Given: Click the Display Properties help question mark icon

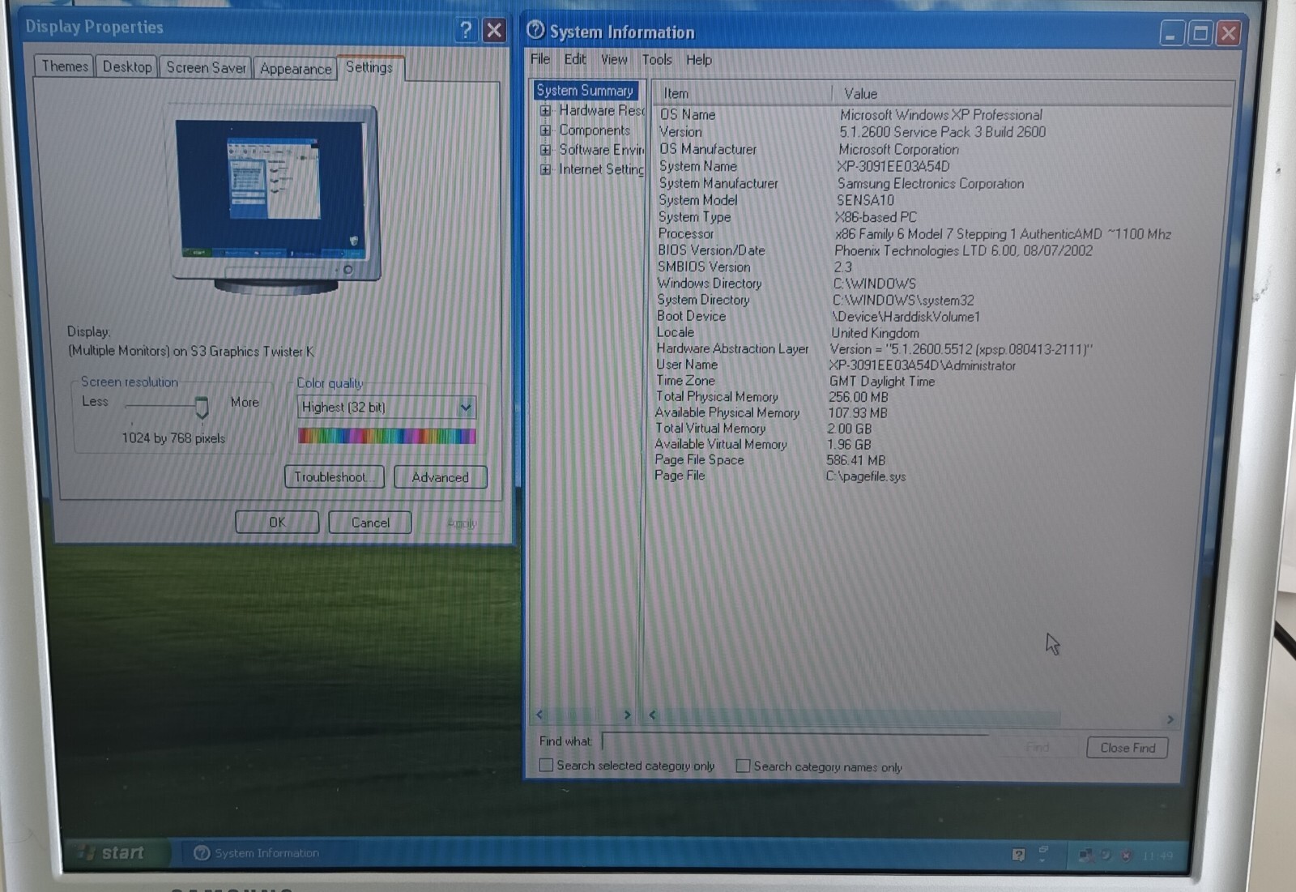Looking at the screenshot, I should click(466, 31).
